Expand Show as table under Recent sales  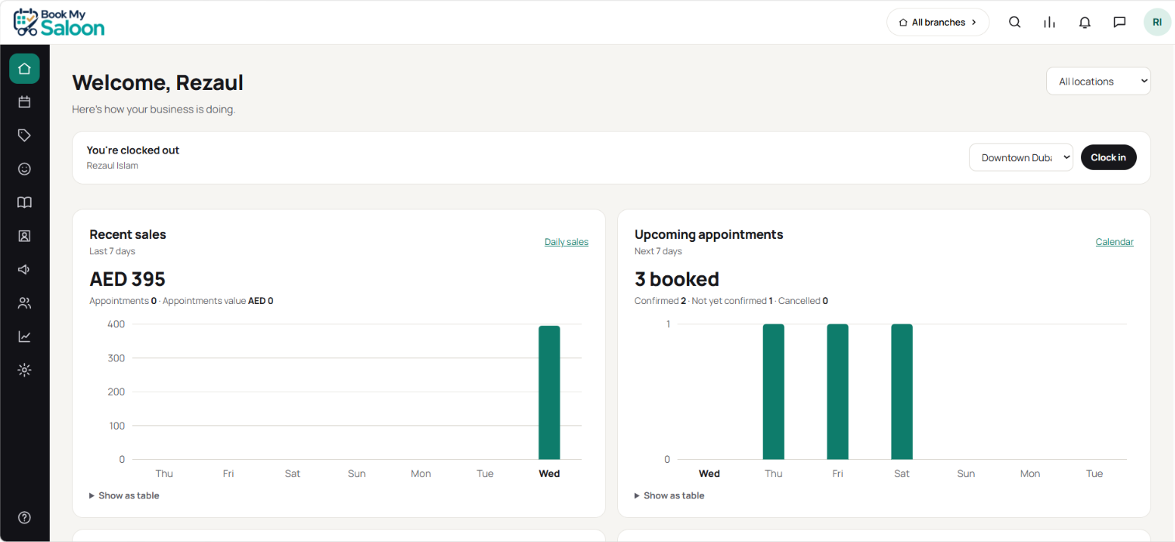point(124,495)
